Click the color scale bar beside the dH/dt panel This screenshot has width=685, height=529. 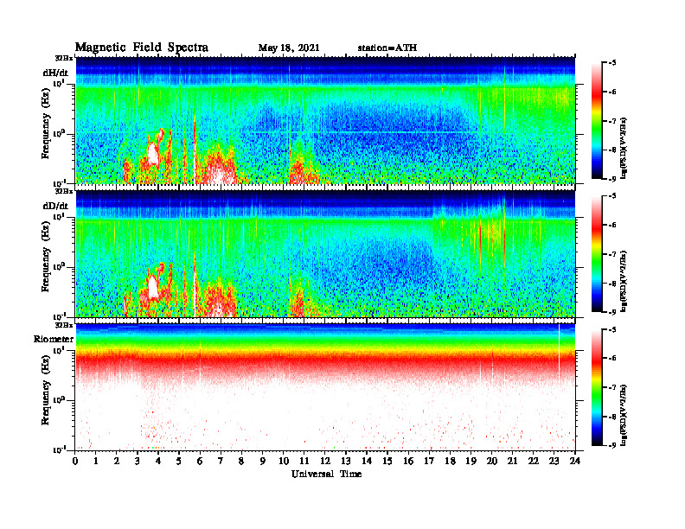coord(597,120)
